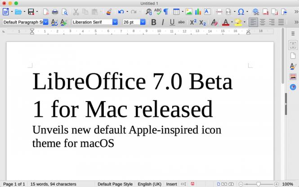Insert a chart
Screen dimensions: 299x187
pos(198,12)
